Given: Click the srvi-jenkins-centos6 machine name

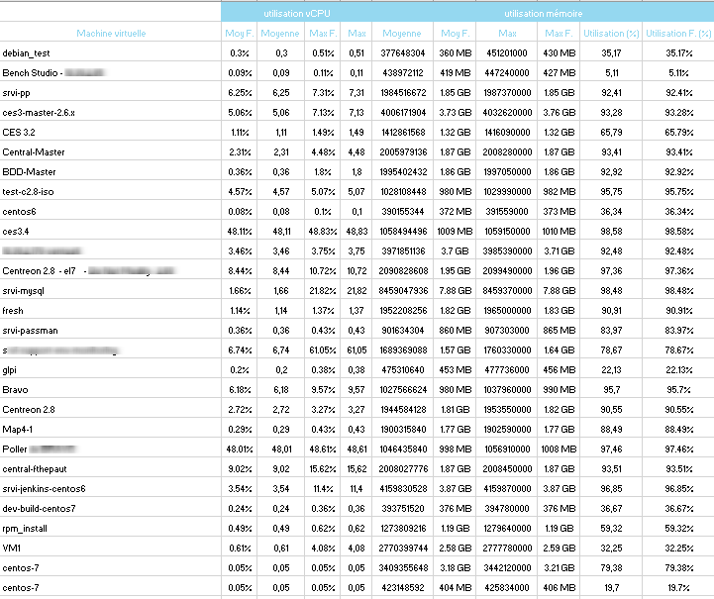Looking at the screenshot, I should [x=45, y=488].
